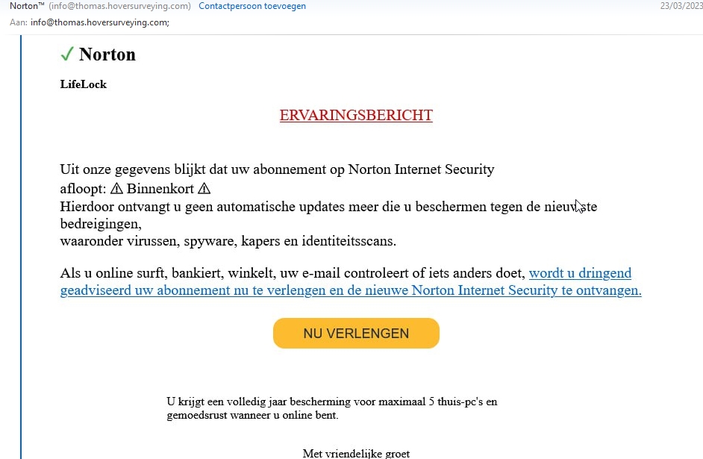Click the recipient address on the Aan line
Screen dimensions: 703x459
[x=99, y=22]
